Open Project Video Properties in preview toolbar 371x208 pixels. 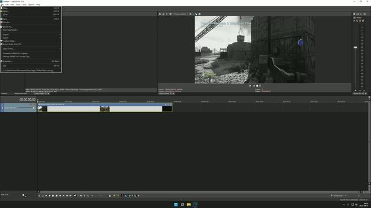click(x=160, y=14)
